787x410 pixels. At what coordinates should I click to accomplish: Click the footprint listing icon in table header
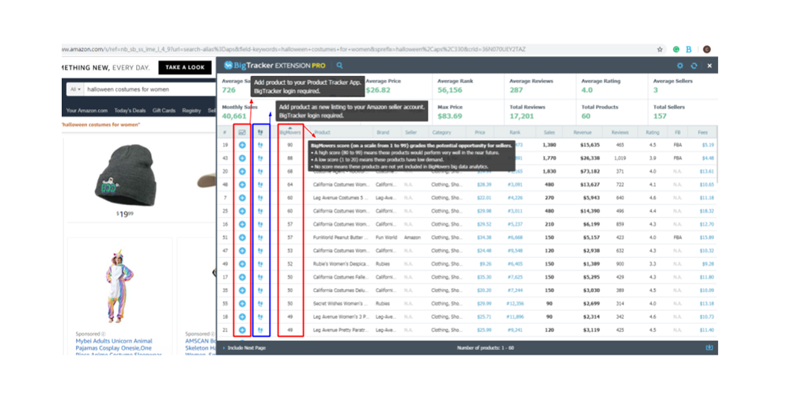(260, 133)
